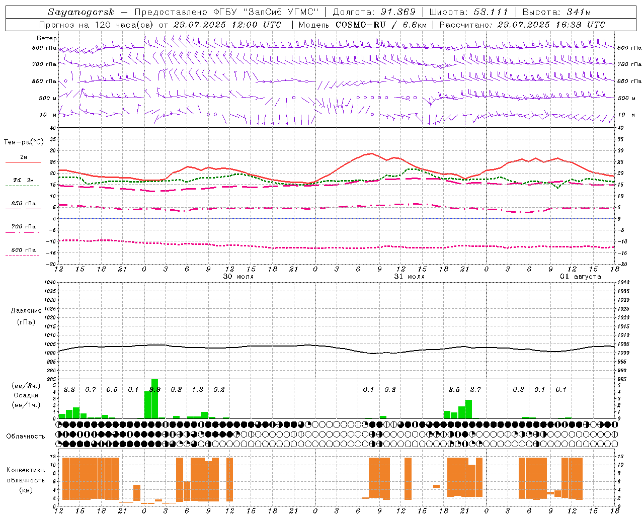Click the longitude value Долгота: 91.369
The height and width of the screenshot is (515, 644).
pos(374,12)
